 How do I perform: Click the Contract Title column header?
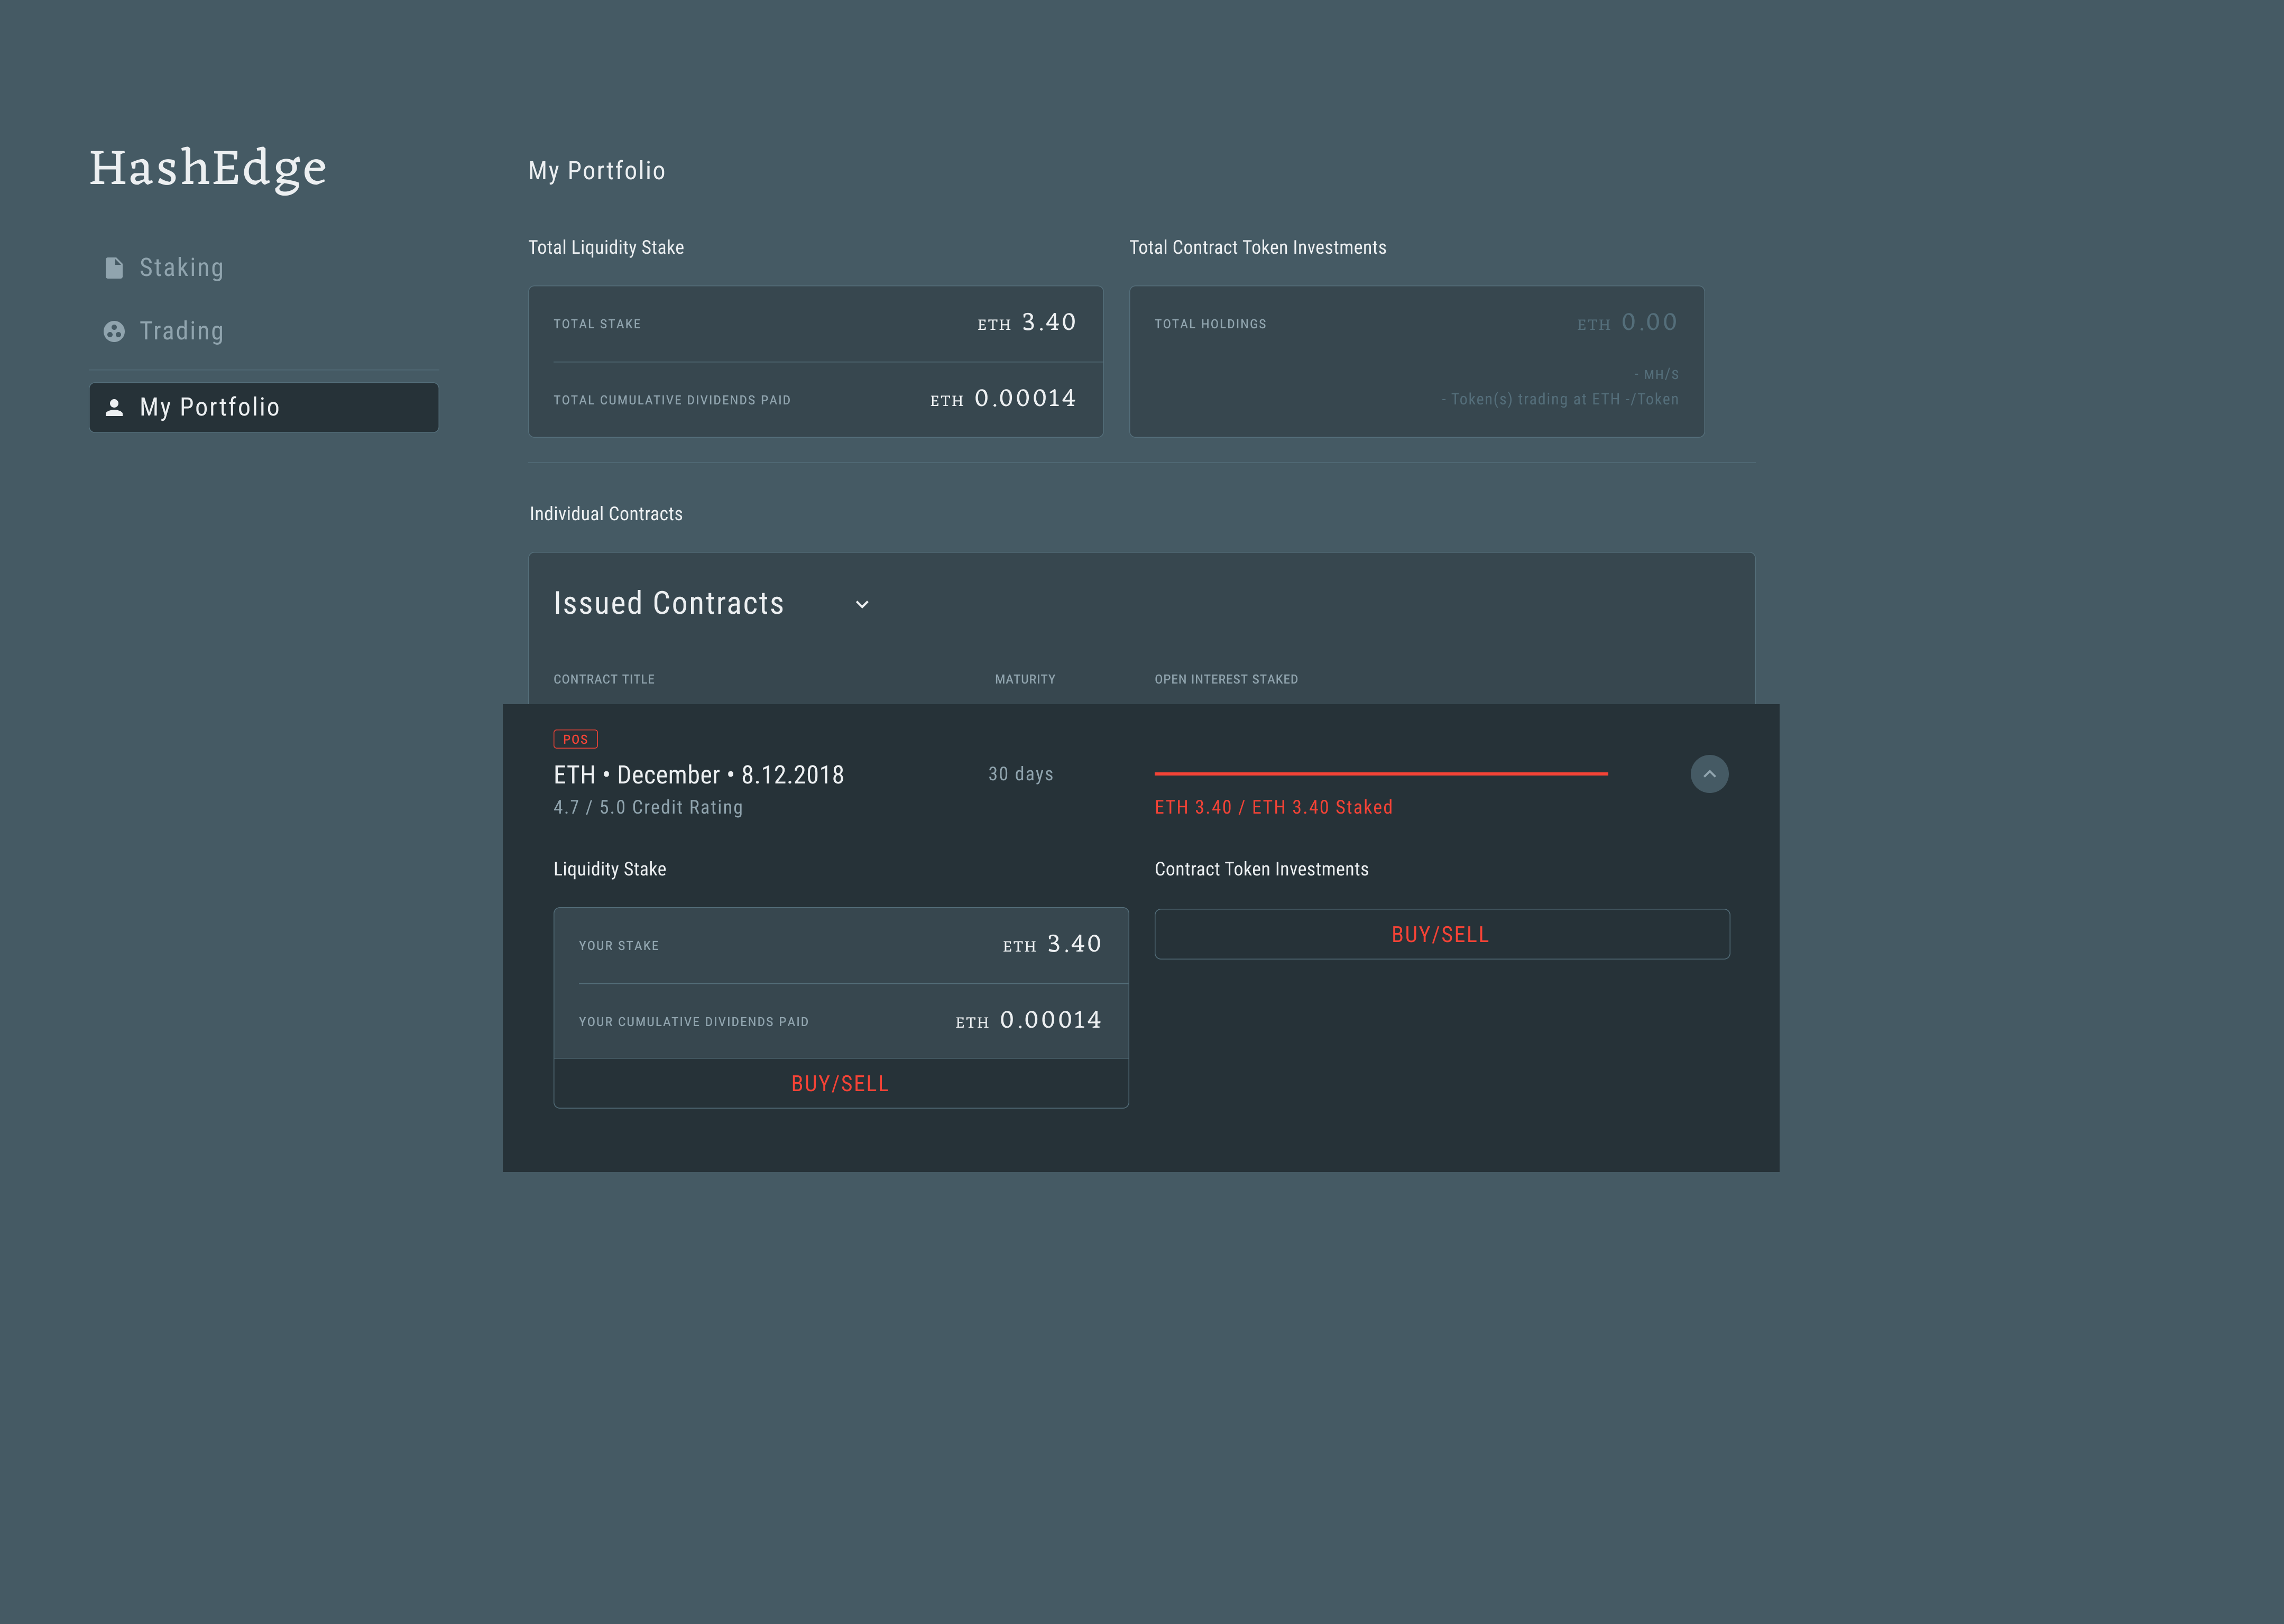pos(604,679)
